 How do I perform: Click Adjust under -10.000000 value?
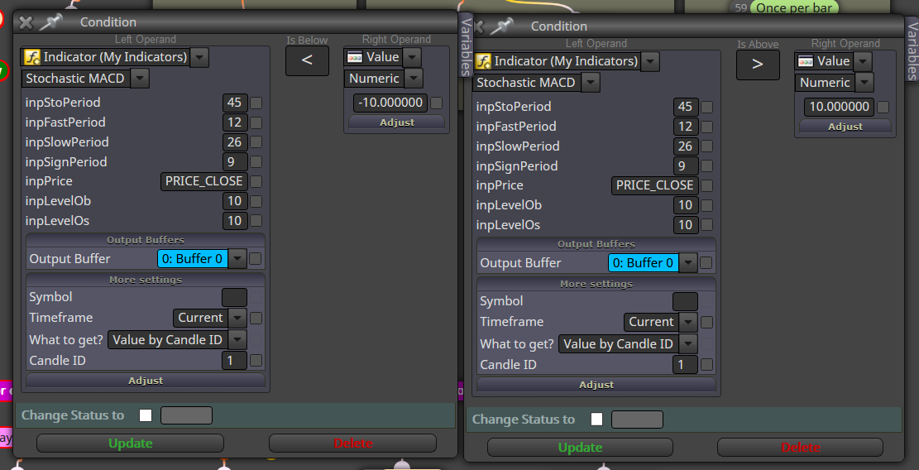(397, 122)
